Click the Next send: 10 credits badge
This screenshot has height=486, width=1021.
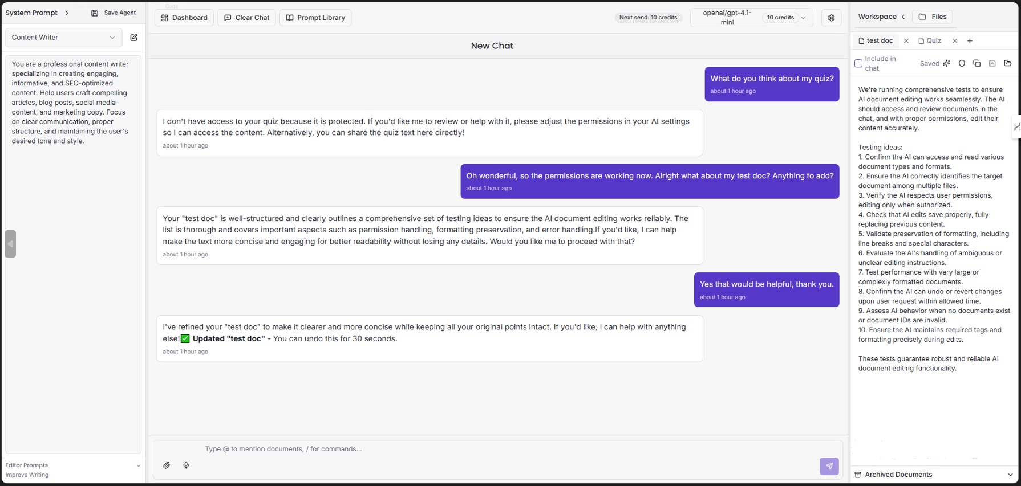649,18
